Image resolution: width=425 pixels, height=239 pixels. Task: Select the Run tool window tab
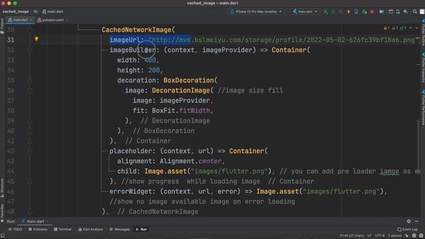click(141, 229)
